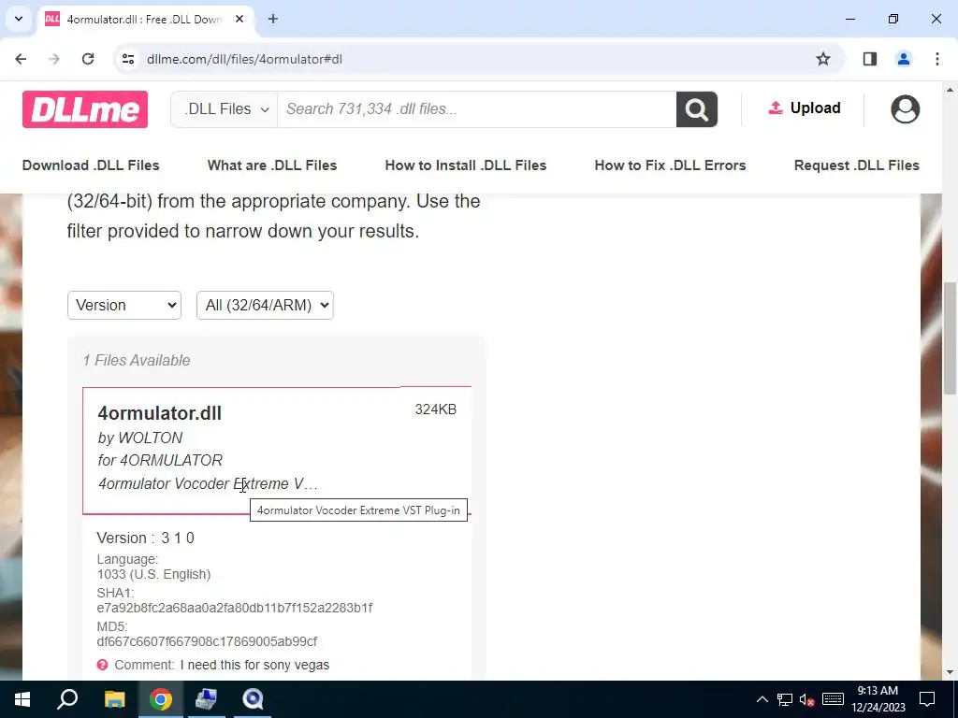Click '1 Files Available' label
Image resolution: width=958 pixels, height=718 pixels.
[137, 360]
